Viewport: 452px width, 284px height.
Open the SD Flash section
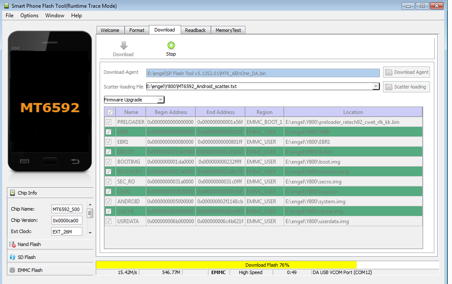27,257
